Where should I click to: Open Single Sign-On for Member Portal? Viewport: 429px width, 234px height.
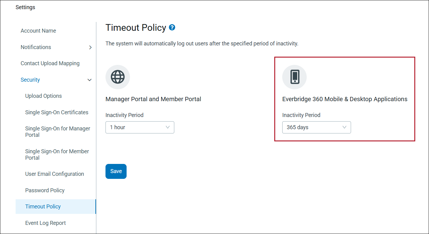(57, 154)
